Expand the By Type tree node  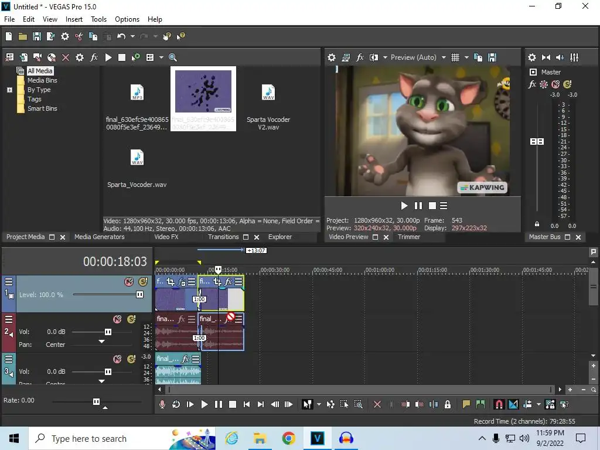tap(9, 90)
